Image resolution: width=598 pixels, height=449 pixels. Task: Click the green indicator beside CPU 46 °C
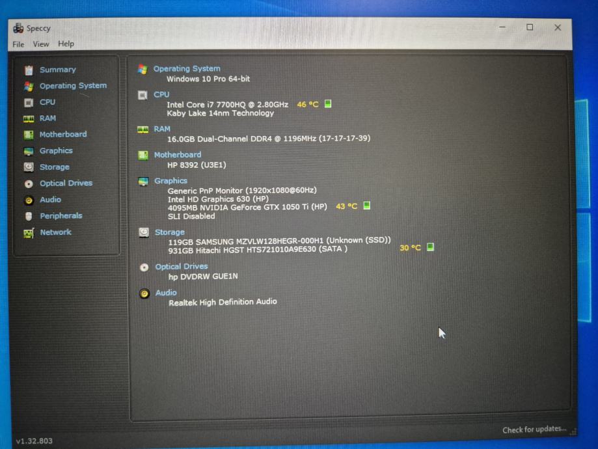[x=327, y=103]
